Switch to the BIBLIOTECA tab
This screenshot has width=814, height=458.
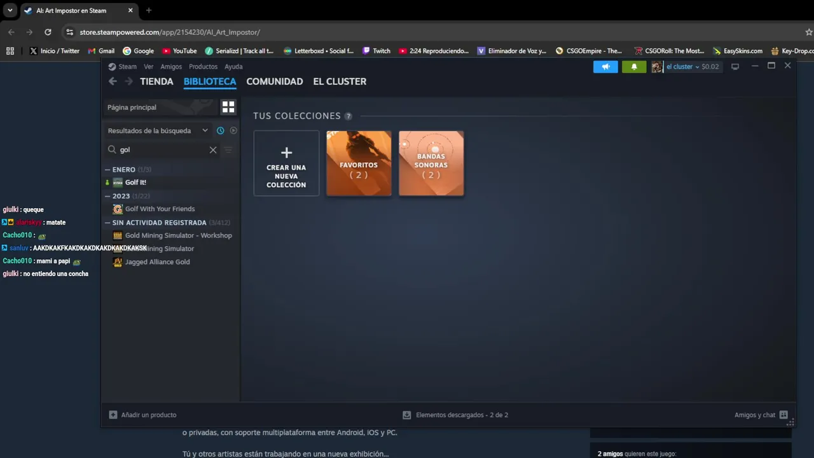pos(210,81)
